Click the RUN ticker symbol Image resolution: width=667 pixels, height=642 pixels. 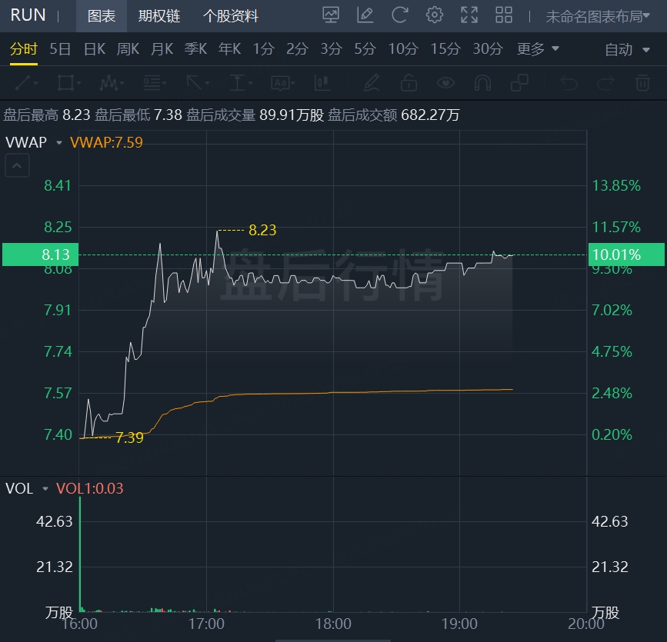coord(28,15)
